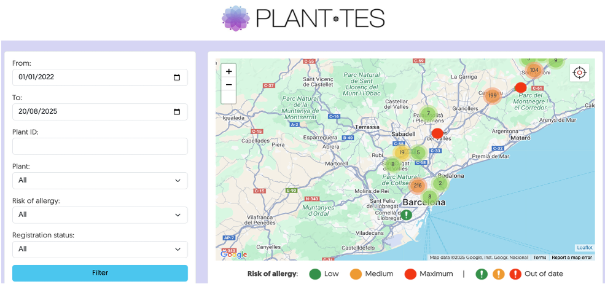Image resolution: width=605 pixels, height=284 pixels.
Task: Click the Plant ID input field
Action: pos(100,146)
